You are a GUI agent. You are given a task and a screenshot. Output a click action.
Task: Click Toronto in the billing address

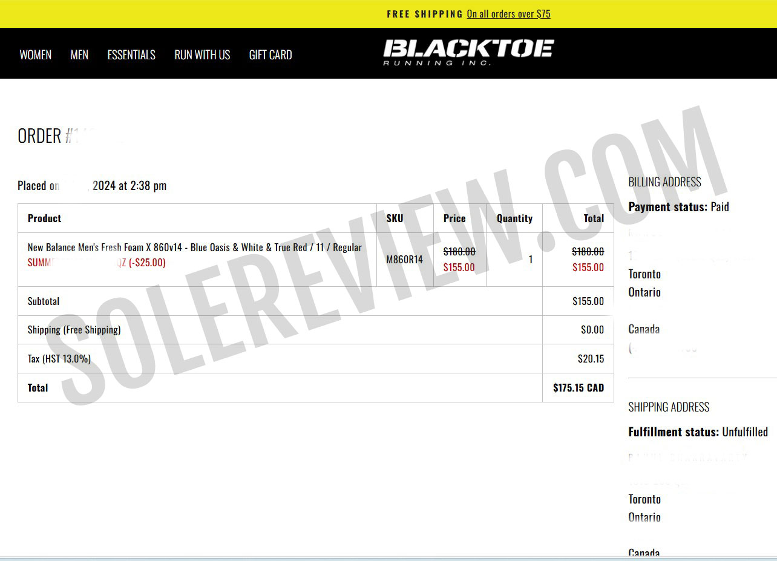pos(644,274)
